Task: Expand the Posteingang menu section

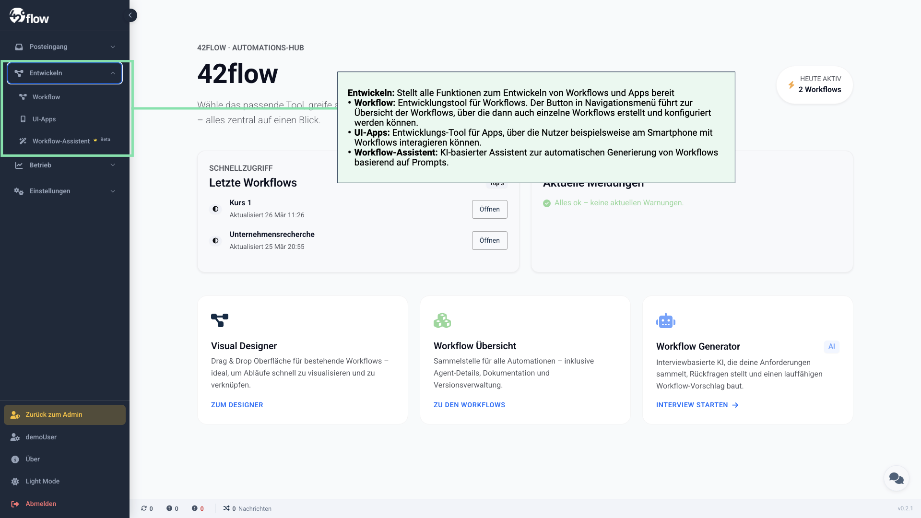Action: (65, 47)
